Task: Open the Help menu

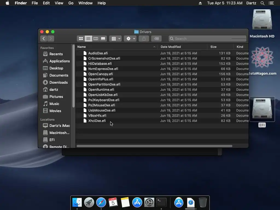Action: [102, 3]
